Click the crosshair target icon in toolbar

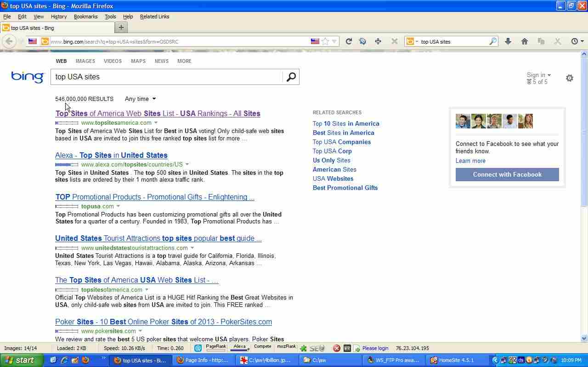tap(378, 41)
